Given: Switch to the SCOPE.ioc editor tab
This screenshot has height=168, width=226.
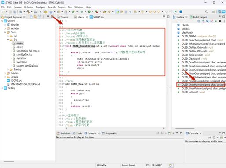Looking at the screenshot, I should pos(97,17).
